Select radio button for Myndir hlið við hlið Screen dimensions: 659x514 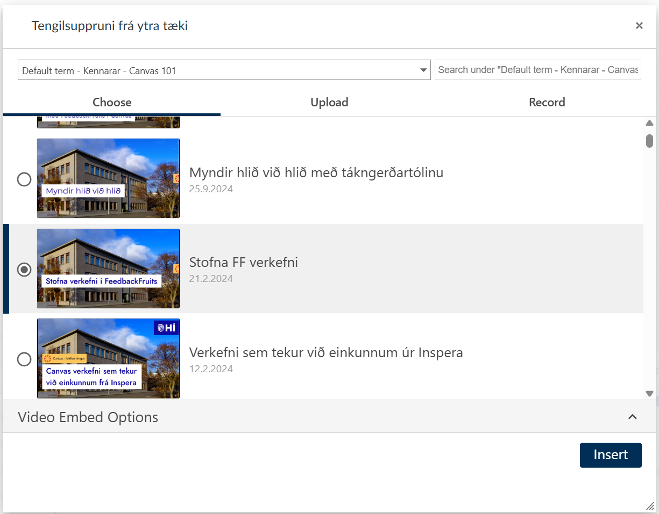coord(24,179)
